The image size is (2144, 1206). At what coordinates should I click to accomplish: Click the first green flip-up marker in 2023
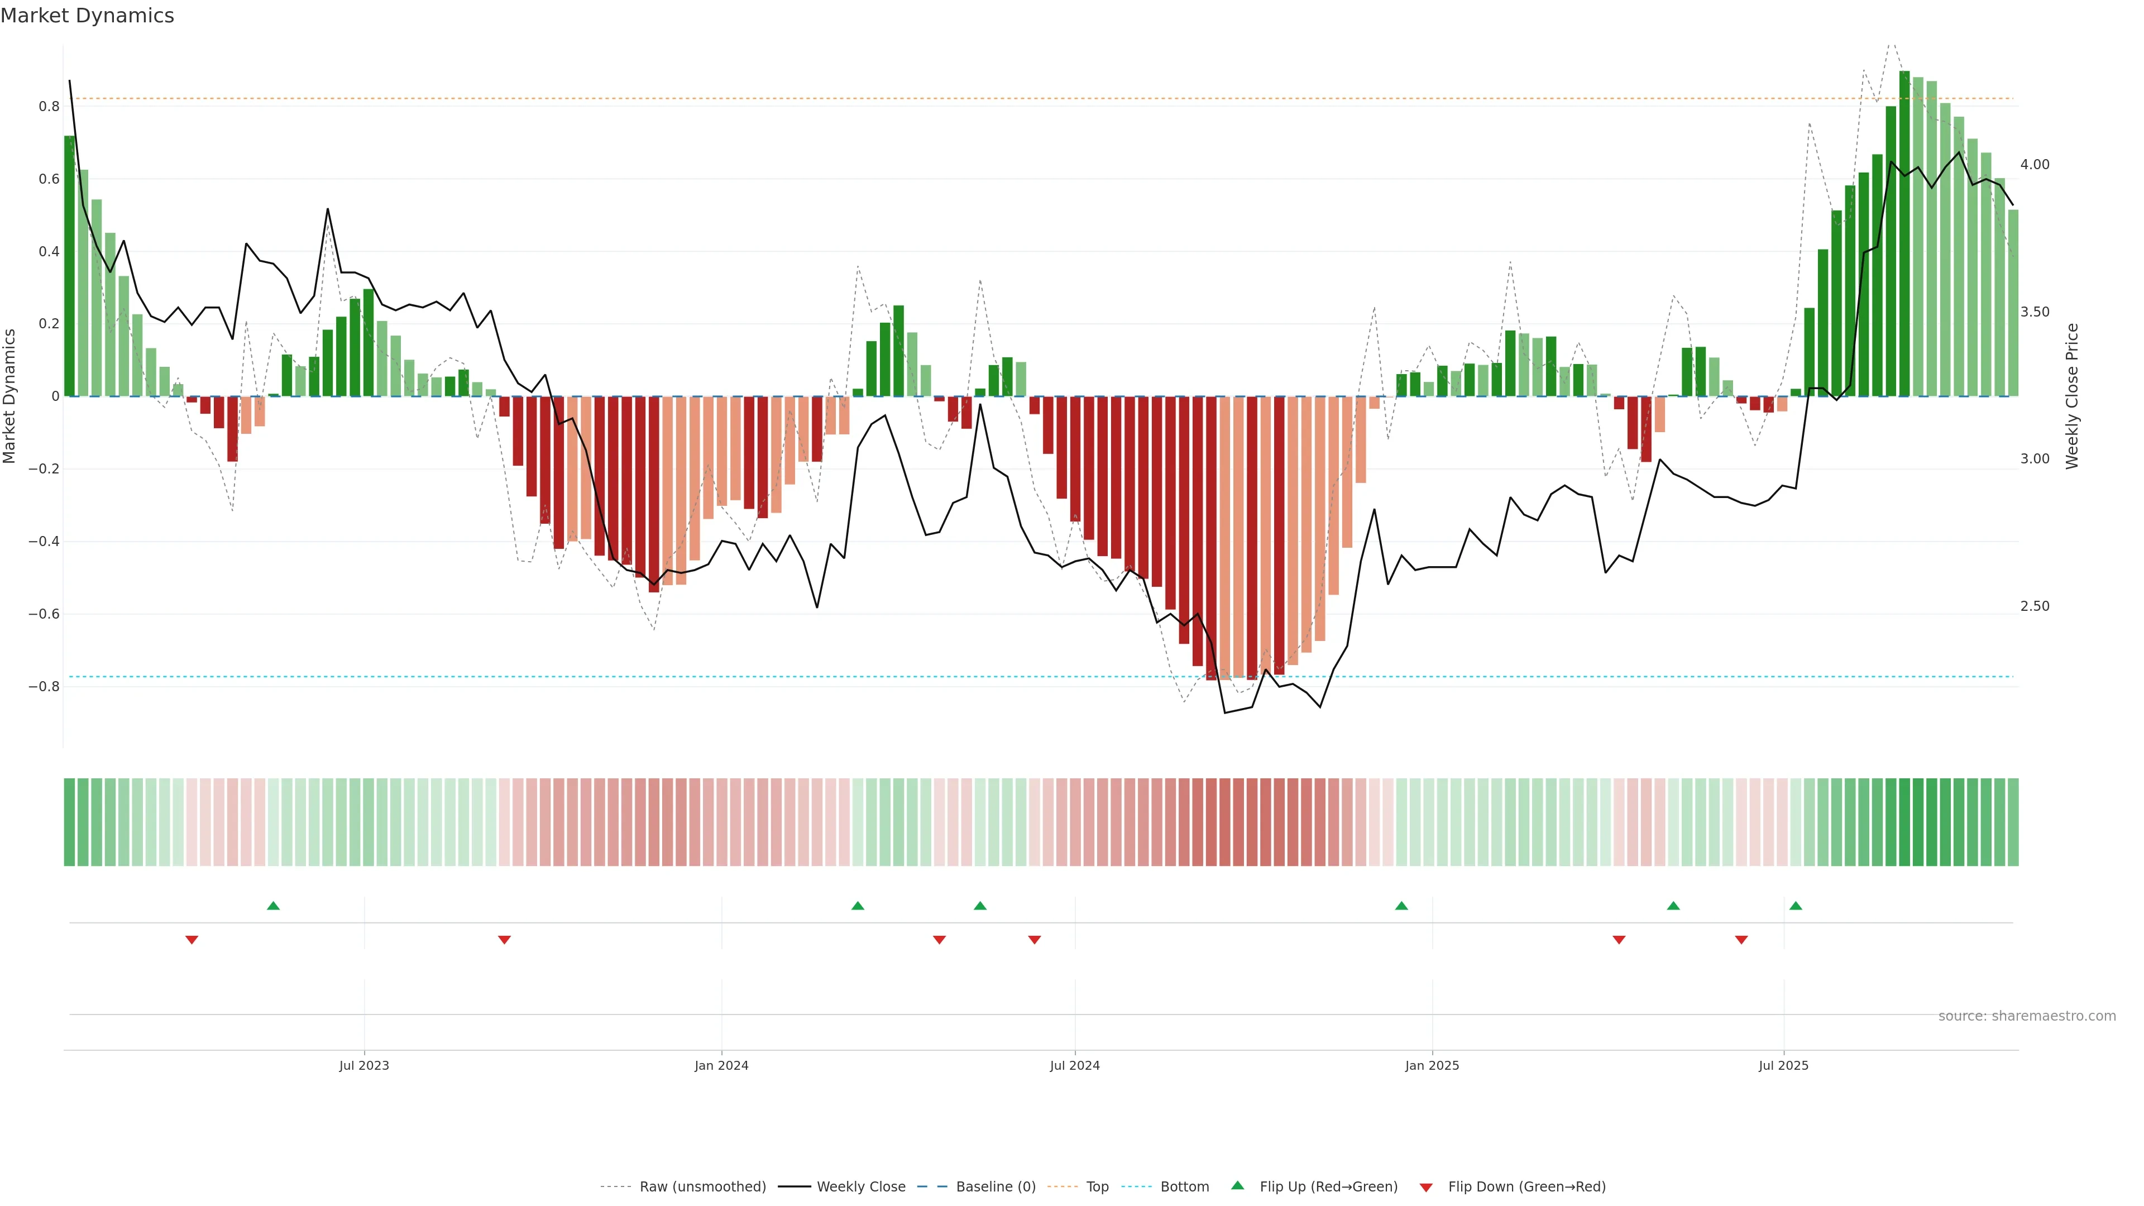click(x=273, y=906)
